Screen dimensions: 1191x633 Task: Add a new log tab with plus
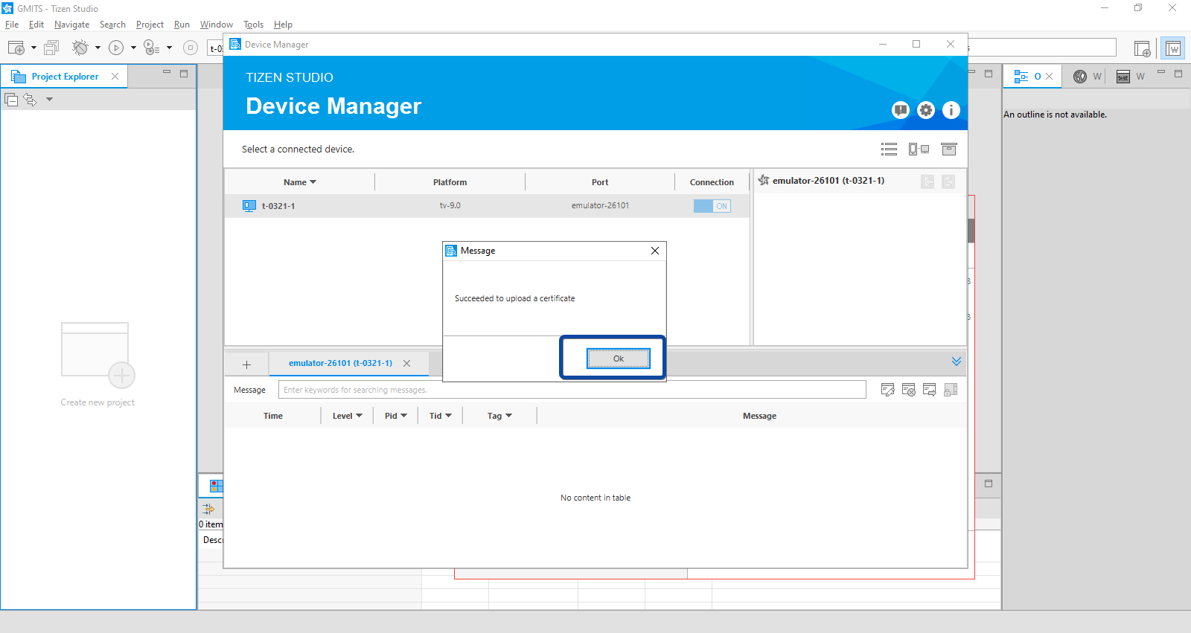click(246, 364)
